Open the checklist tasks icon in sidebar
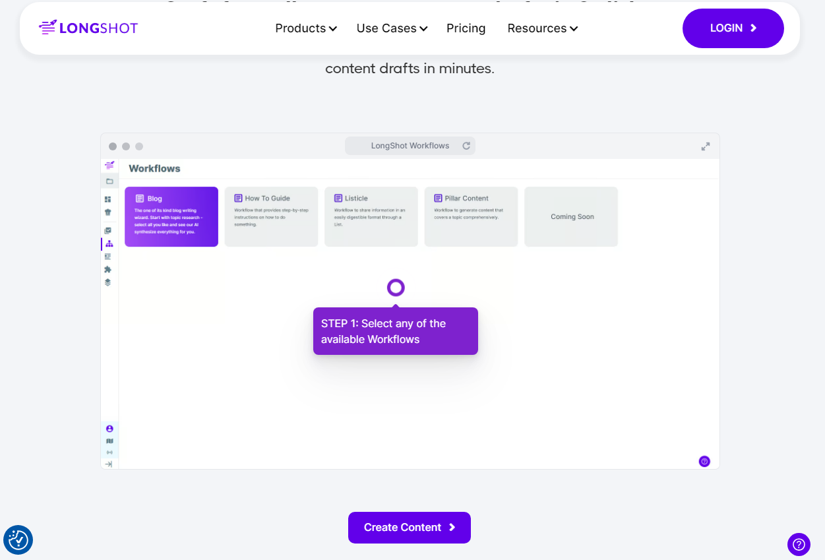 click(108, 231)
